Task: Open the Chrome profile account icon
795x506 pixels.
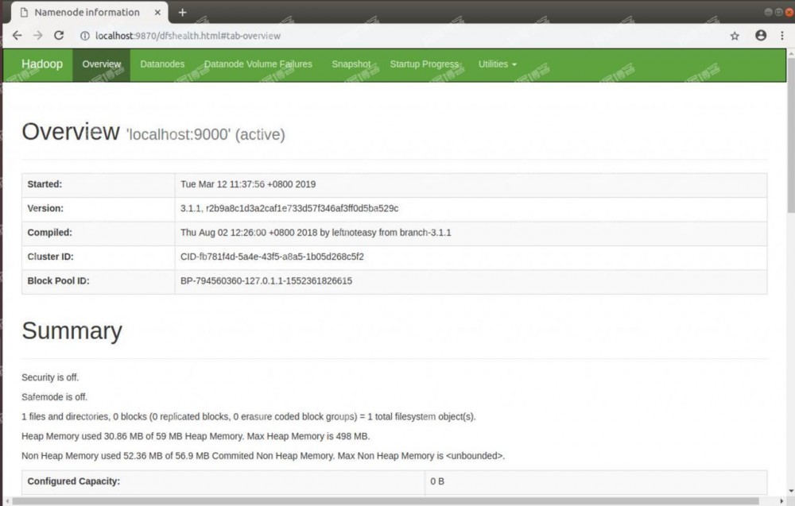Action: (x=761, y=36)
